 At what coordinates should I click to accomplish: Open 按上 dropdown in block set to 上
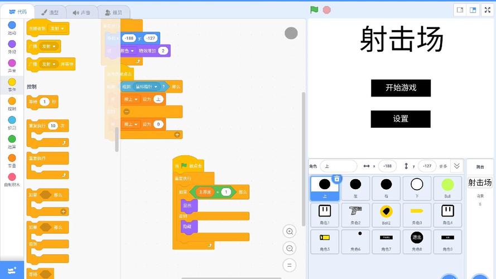tap(131, 99)
